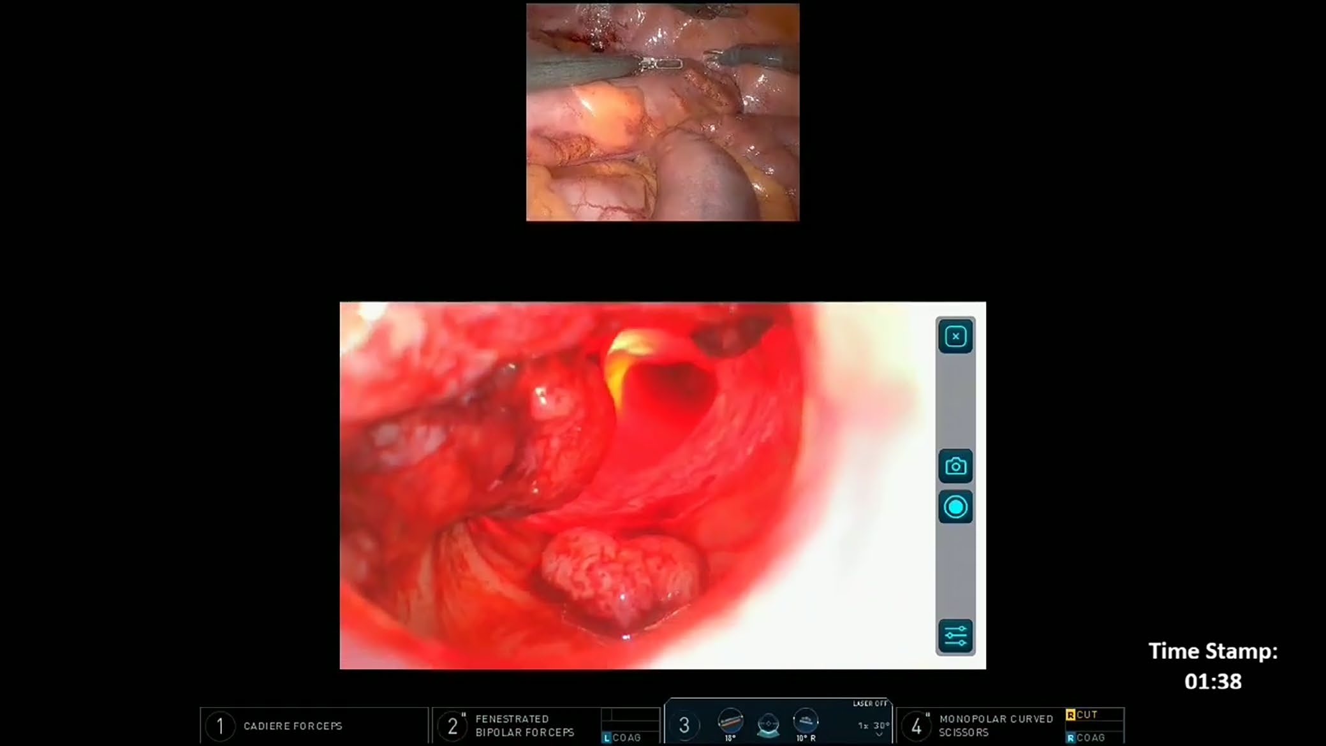Expand the 1x 30° camera options chevron
Screen dimensions: 1326x746
click(879, 734)
